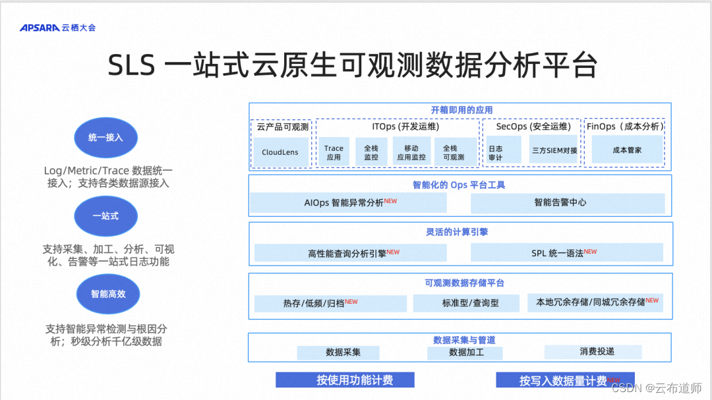
Task: Click the 标准型/查询型 bar
Action: click(466, 303)
